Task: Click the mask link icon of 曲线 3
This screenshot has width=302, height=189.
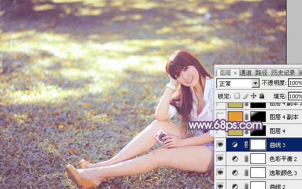Action: [246, 145]
